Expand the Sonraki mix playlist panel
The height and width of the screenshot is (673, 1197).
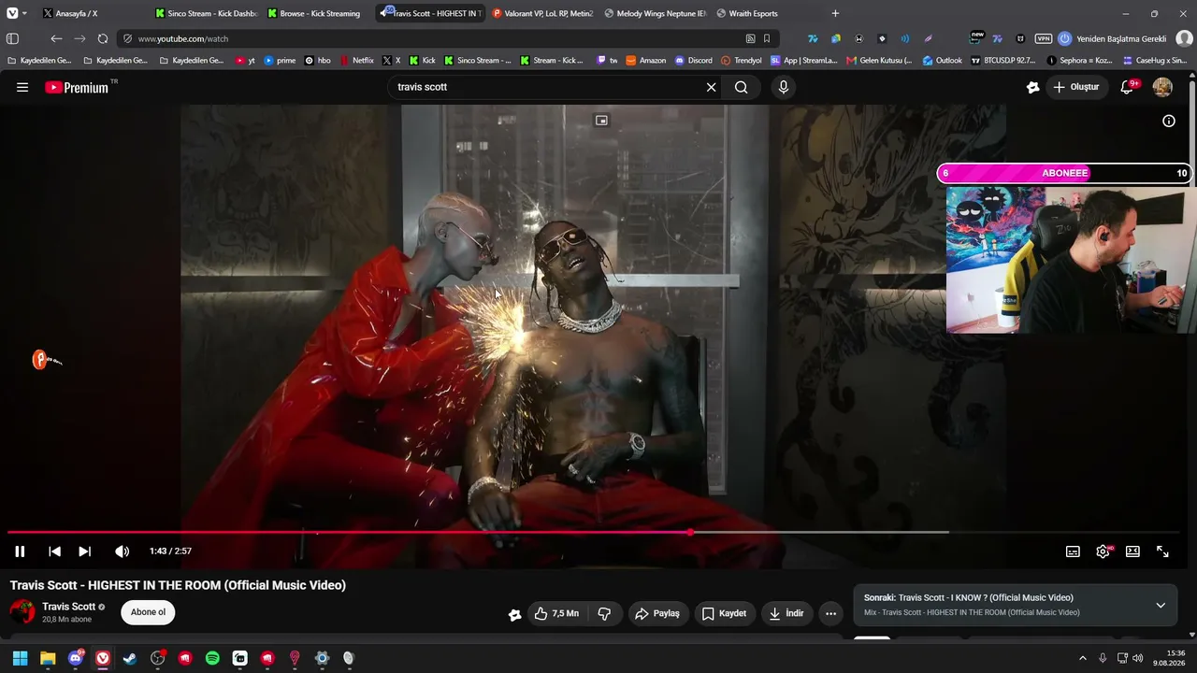[x=1161, y=605]
